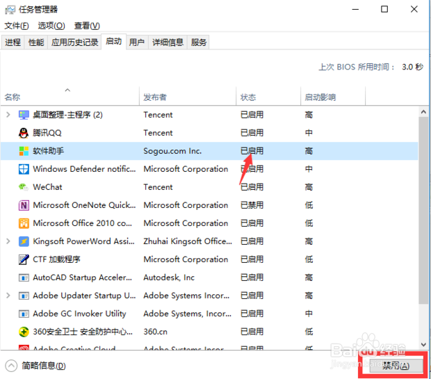
Task: Select the Windows Defender notific... row name
Action: click(x=84, y=169)
